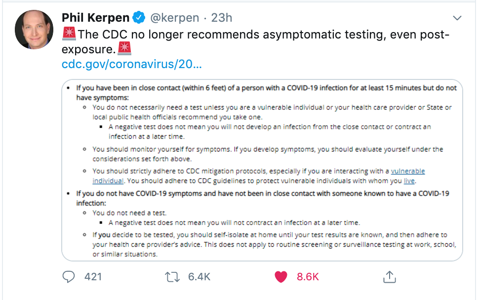The image size is (478, 300).
Task: Click the siren emoji after "exposure."
Action: click(124, 48)
